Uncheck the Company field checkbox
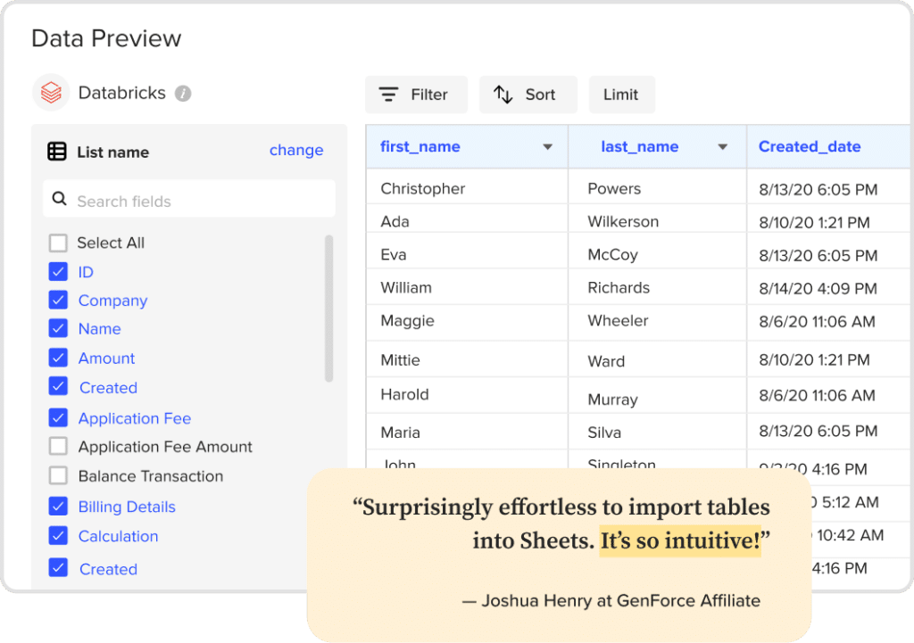Image resolution: width=914 pixels, height=643 pixels. (58, 301)
